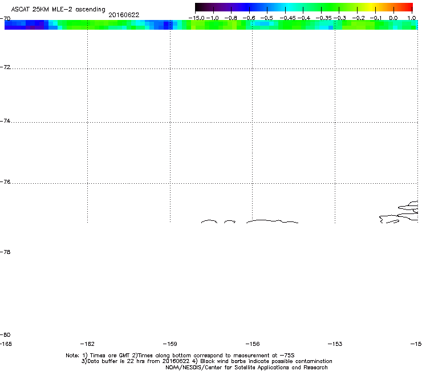Click the color bar label 1.0

(412, 18)
